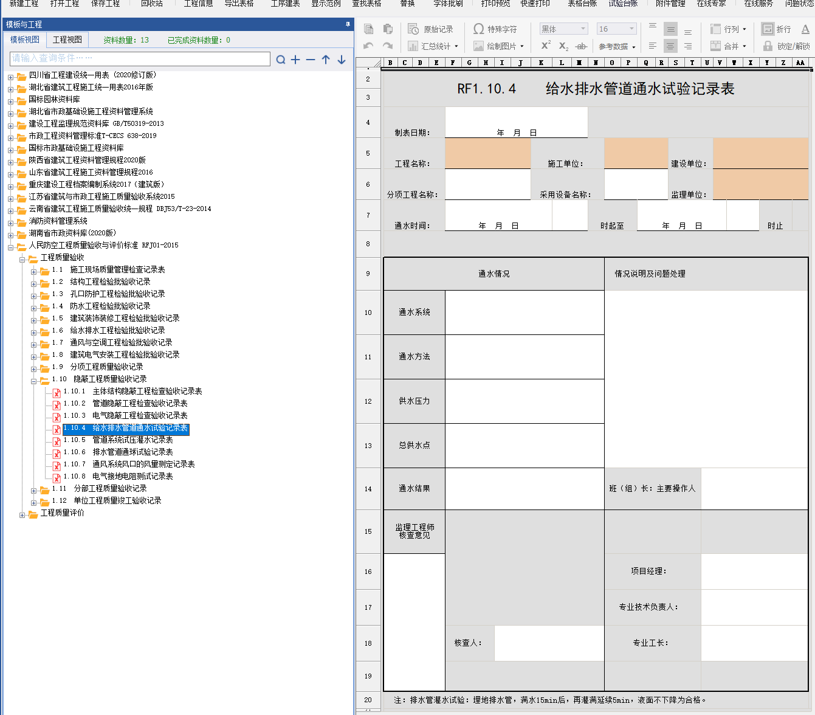Select 1.10.5 管道系统试压灌水记录表
Viewport: 815px width, 715px height.
118,440
